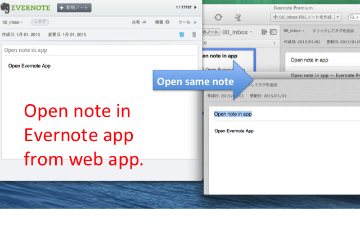Click 更新日 date in separate note window
Viewport: 360px width, 225px height.
pyautogui.click(x=268, y=96)
